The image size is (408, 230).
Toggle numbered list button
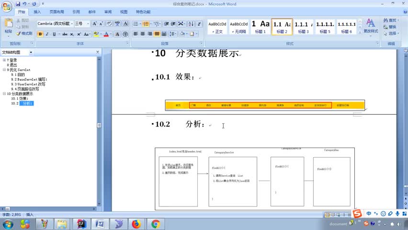[146, 23]
